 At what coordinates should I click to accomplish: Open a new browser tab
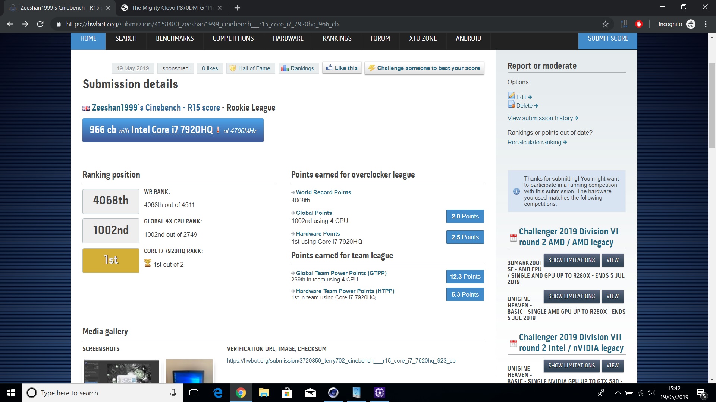point(237,7)
